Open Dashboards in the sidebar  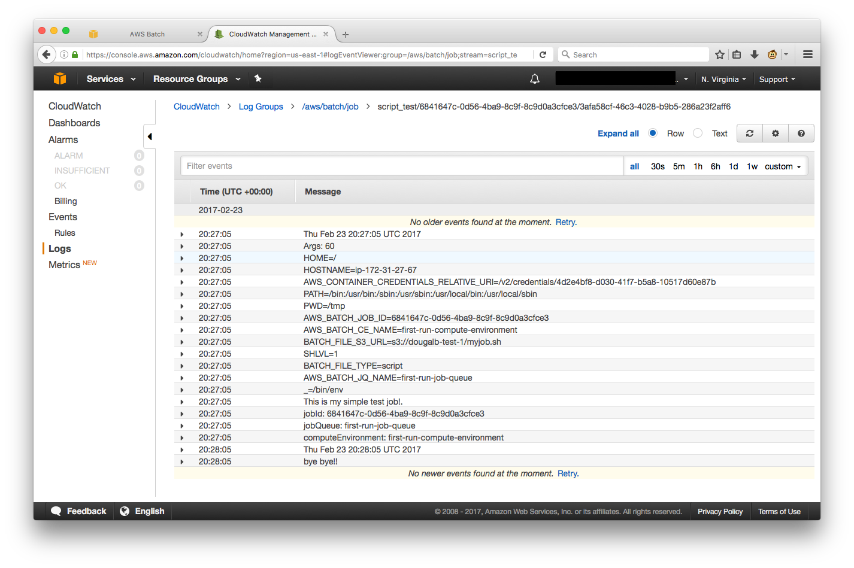point(74,123)
